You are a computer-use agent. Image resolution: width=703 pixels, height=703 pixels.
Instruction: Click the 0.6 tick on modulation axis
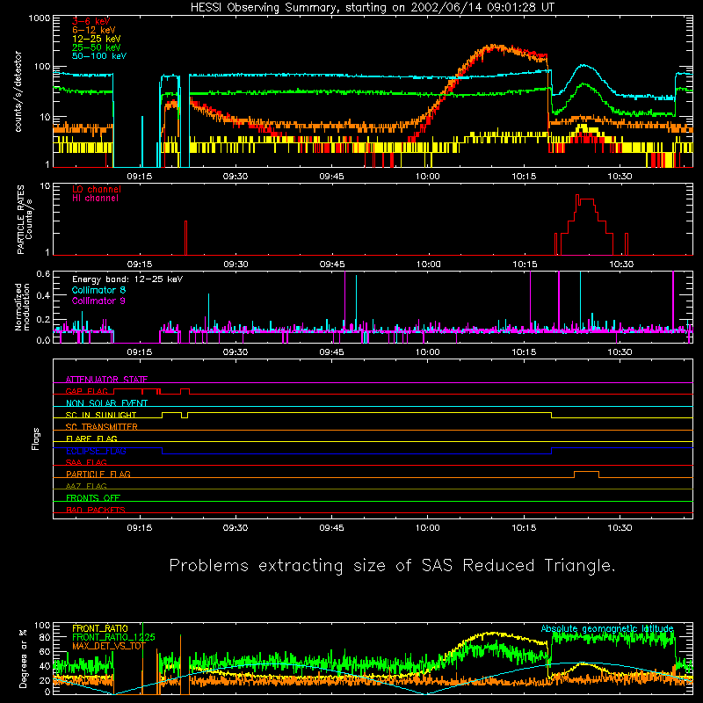(43, 273)
